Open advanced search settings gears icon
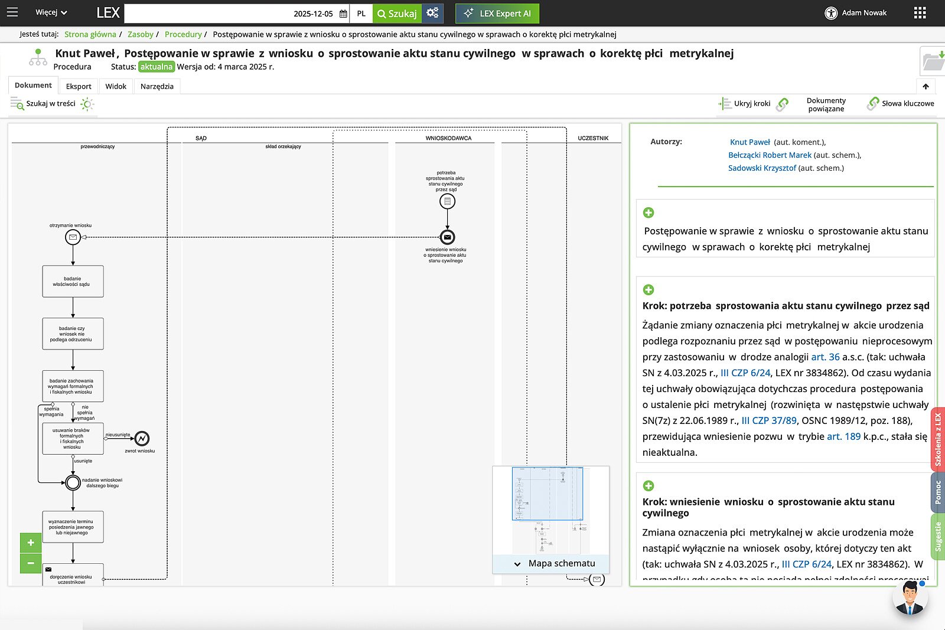This screenshot has width=945, height=630. [432, 13]
